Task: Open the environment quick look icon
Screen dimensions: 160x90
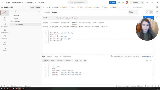Action: (157, 7)
